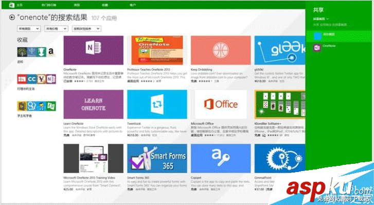Screen dimensions: 374x205
Task: Click OneNote label in Share pane
Action: (329, 46)
